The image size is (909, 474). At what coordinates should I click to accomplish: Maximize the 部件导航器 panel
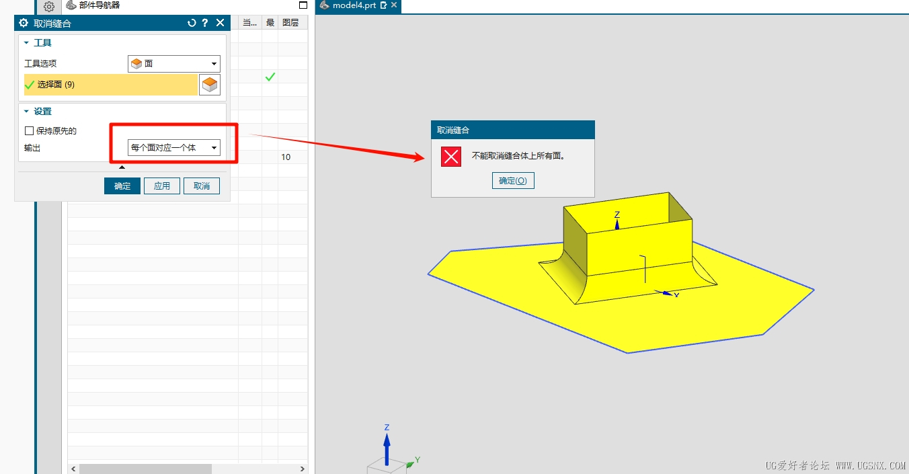coord(303,5)
